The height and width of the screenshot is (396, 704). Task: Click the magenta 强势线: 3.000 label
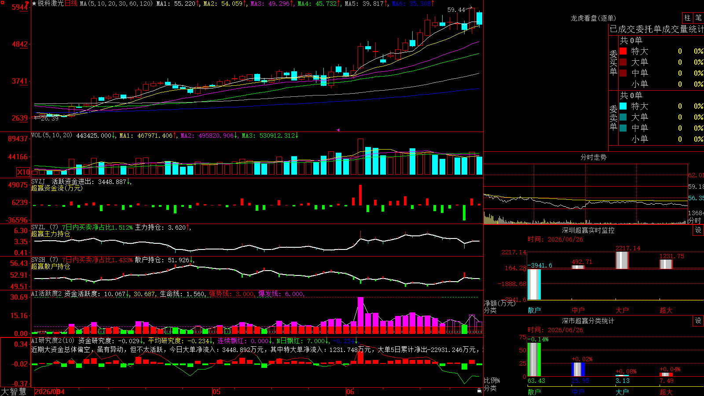click(x=231, y=294)
